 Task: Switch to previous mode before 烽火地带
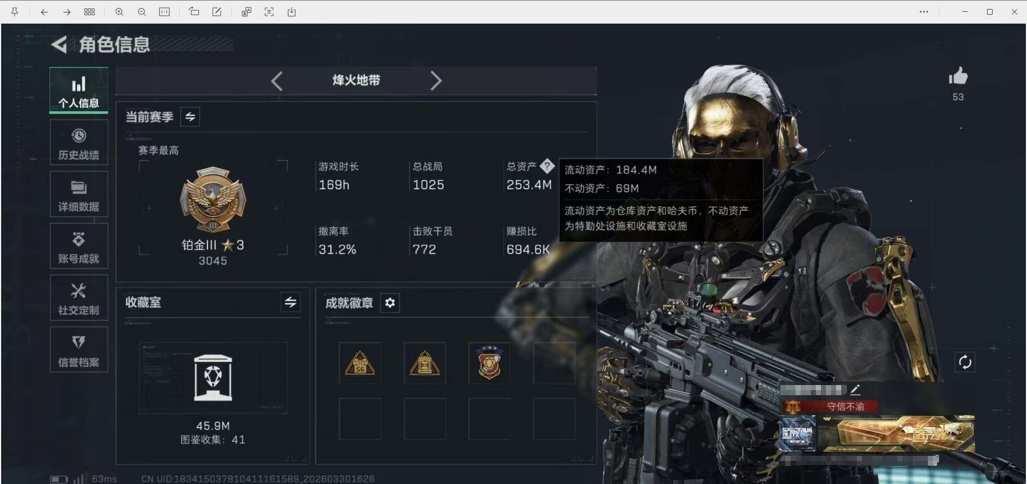click(x=276, y=81)
